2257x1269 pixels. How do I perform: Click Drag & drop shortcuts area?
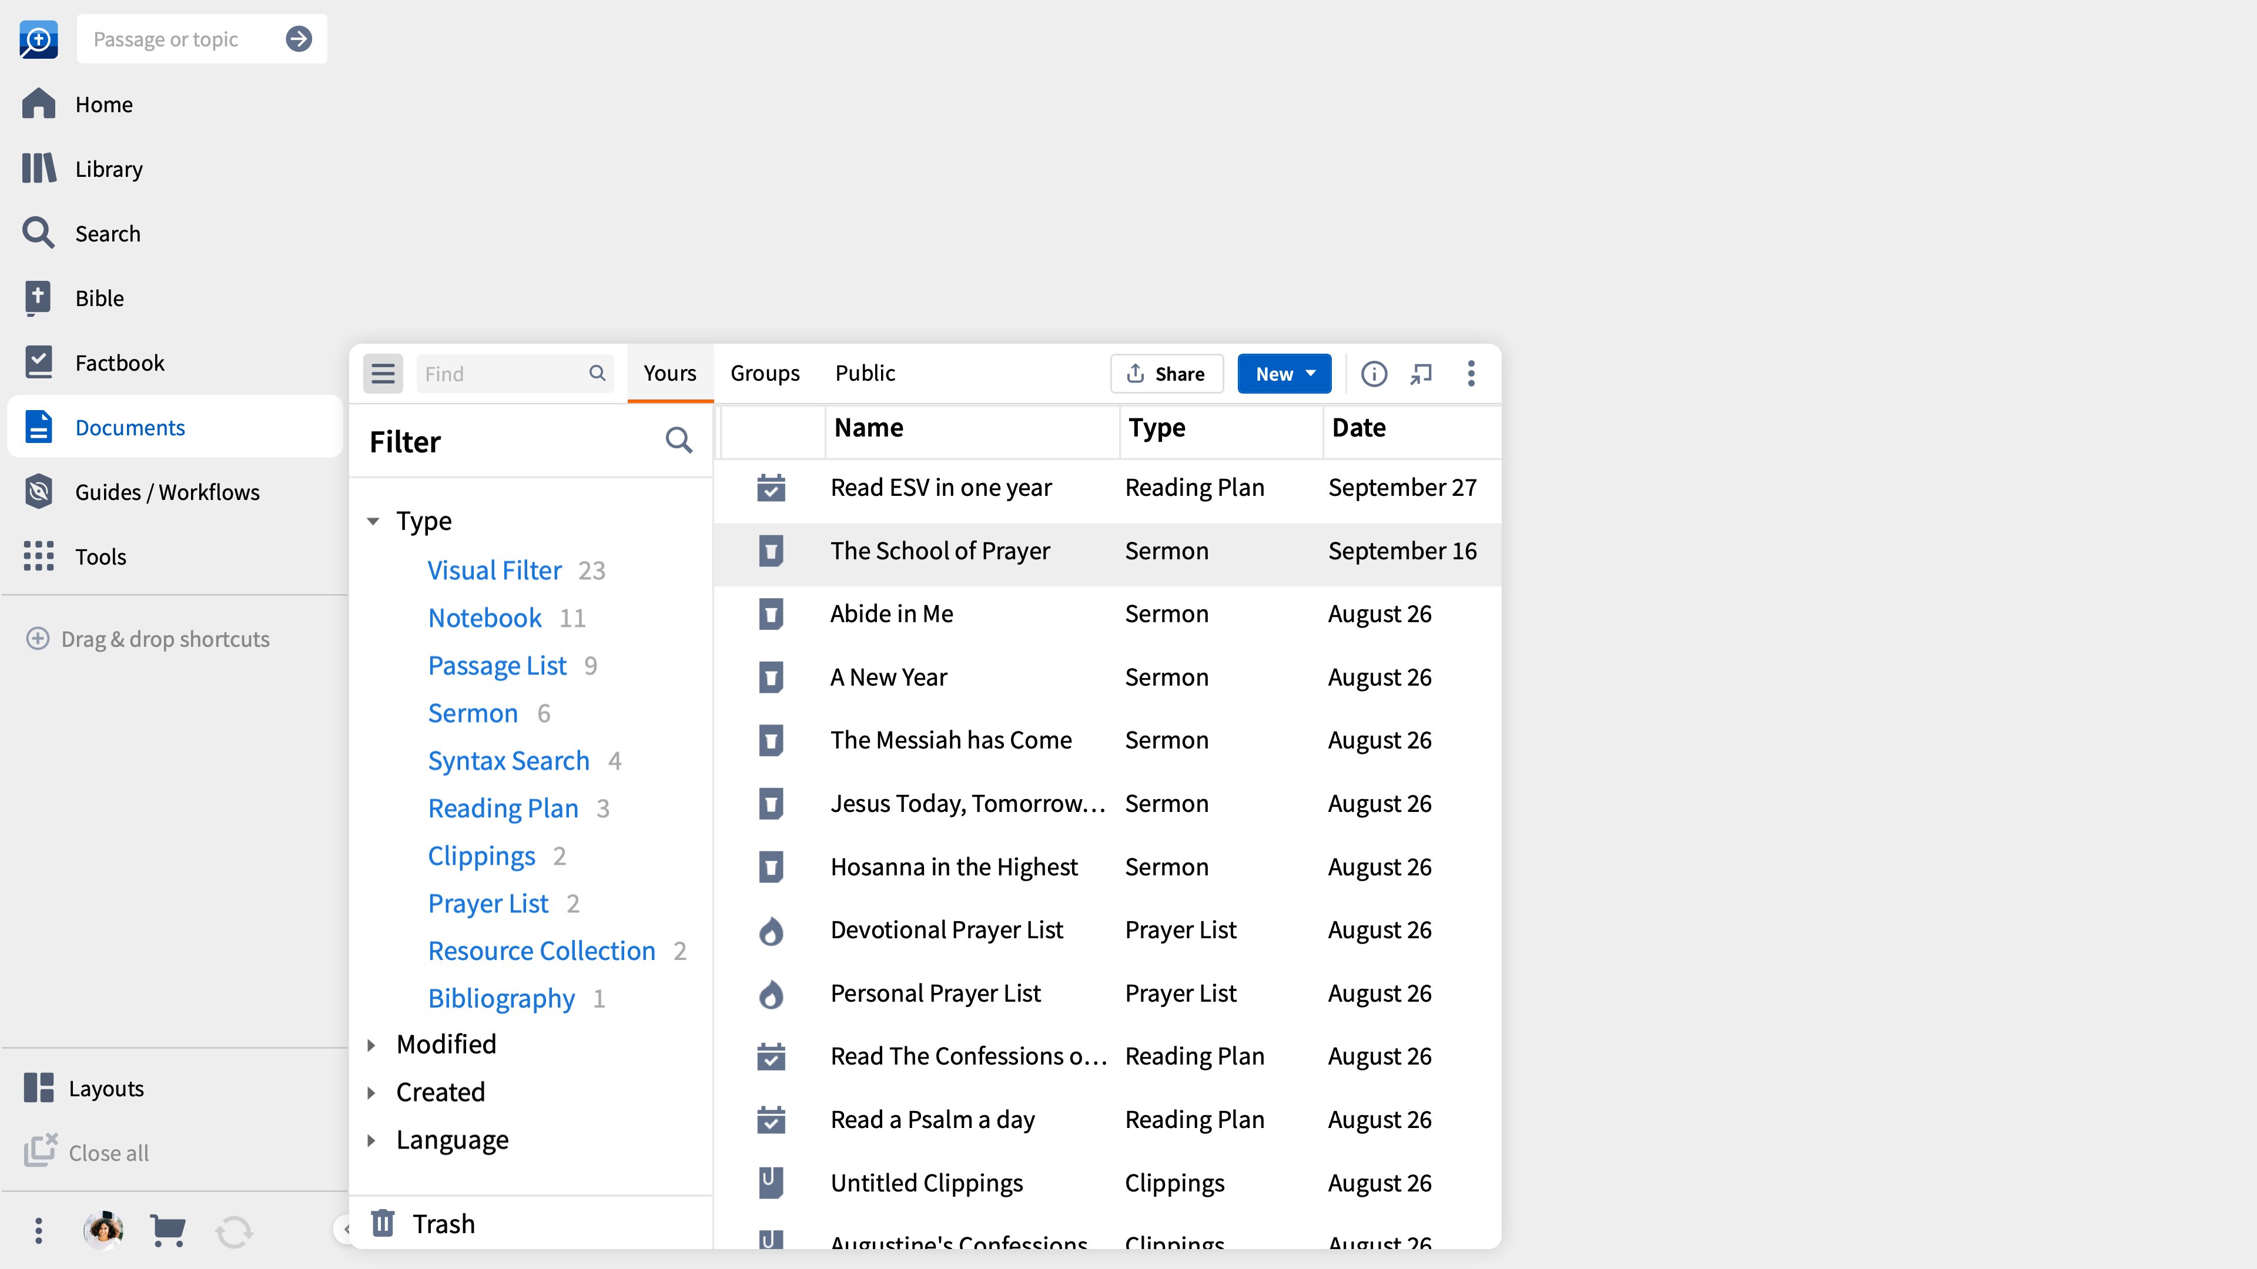click(148, 639)
